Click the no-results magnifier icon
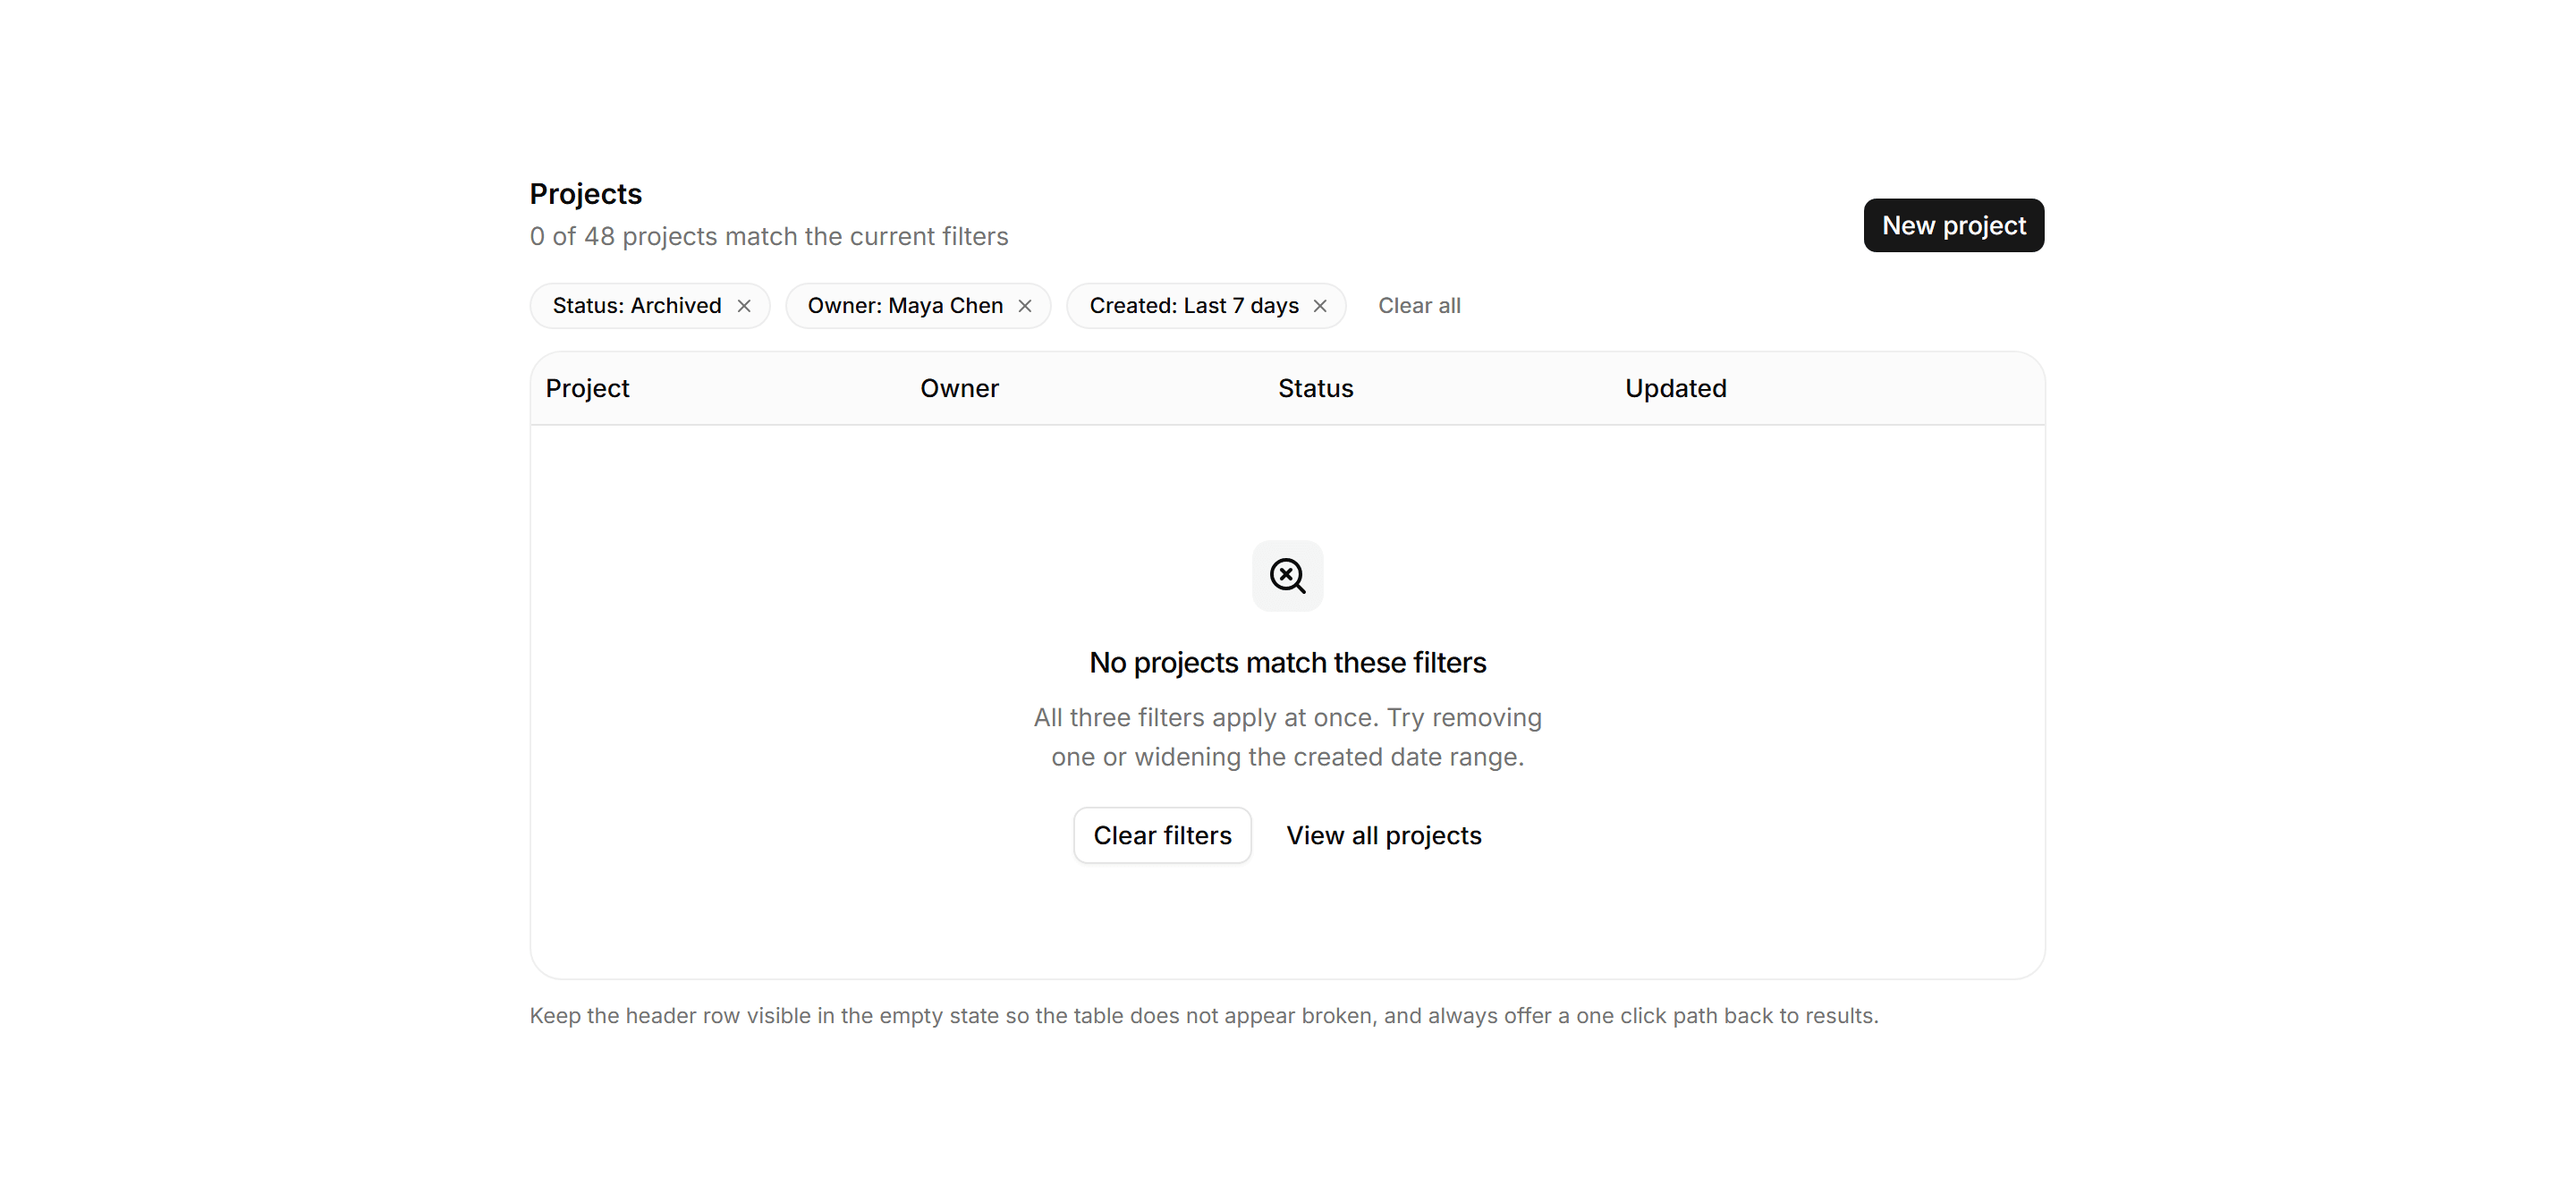The width and height of the screenshot is (2576, 1202). [1288, 576]
